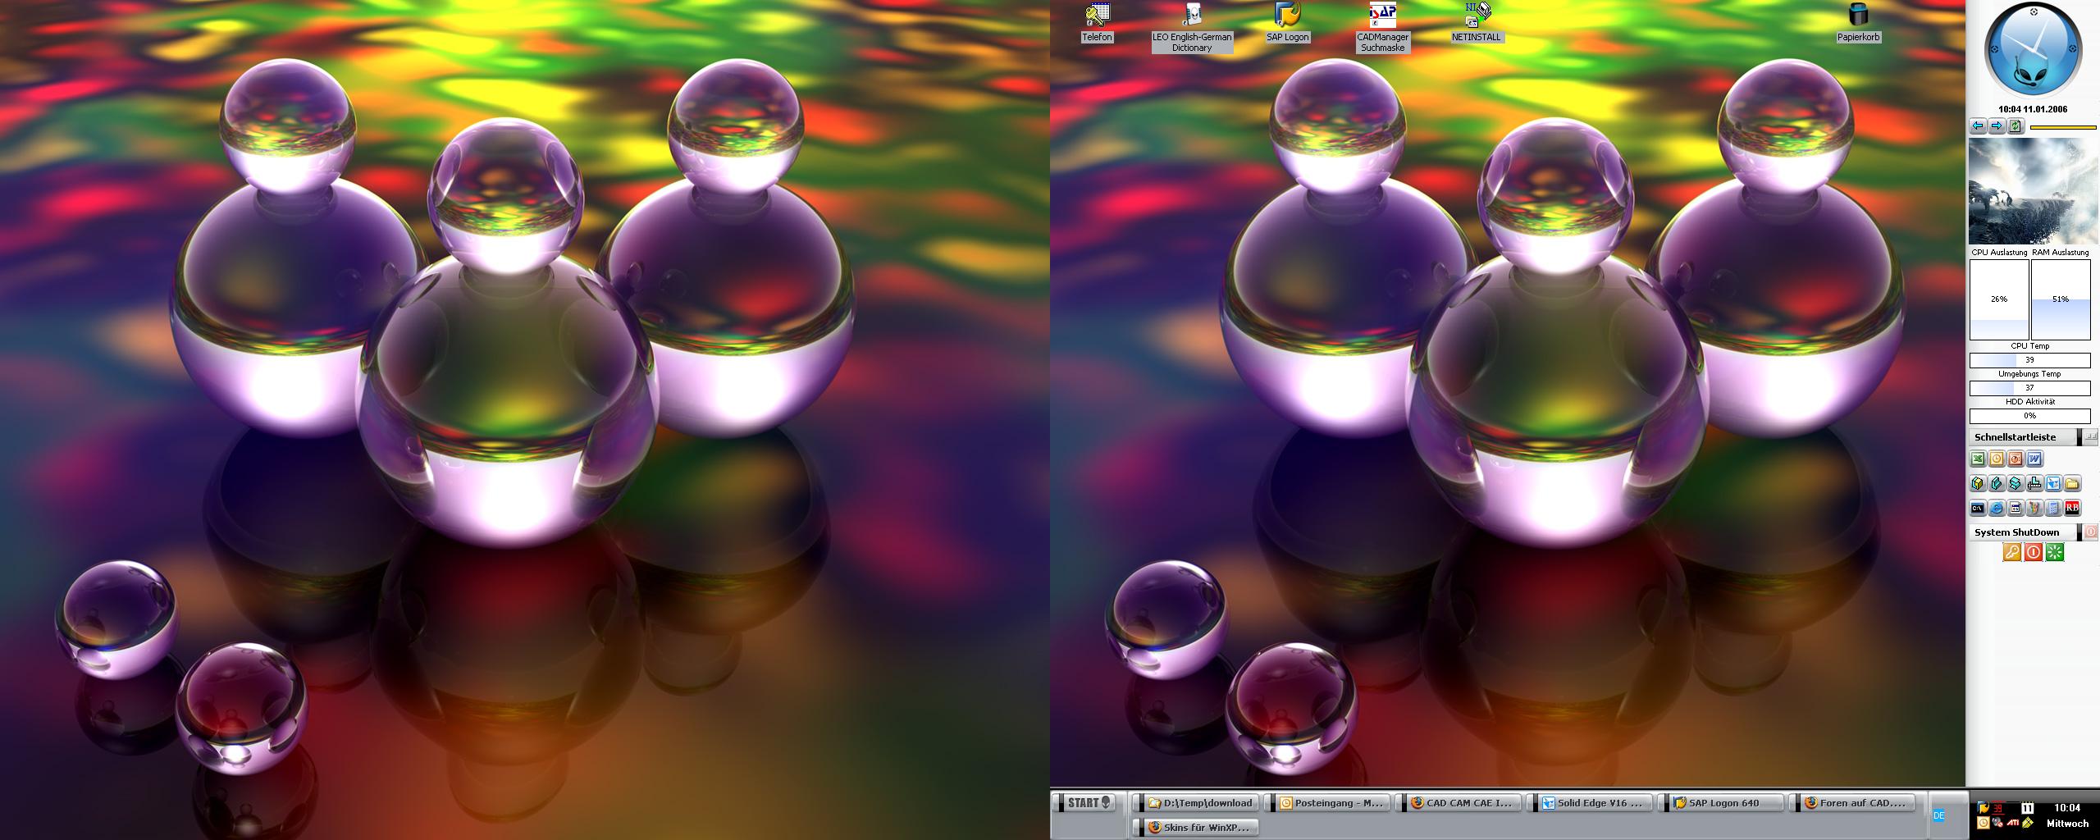Click the Solid Edge quick launch icon

[2053, 483]
